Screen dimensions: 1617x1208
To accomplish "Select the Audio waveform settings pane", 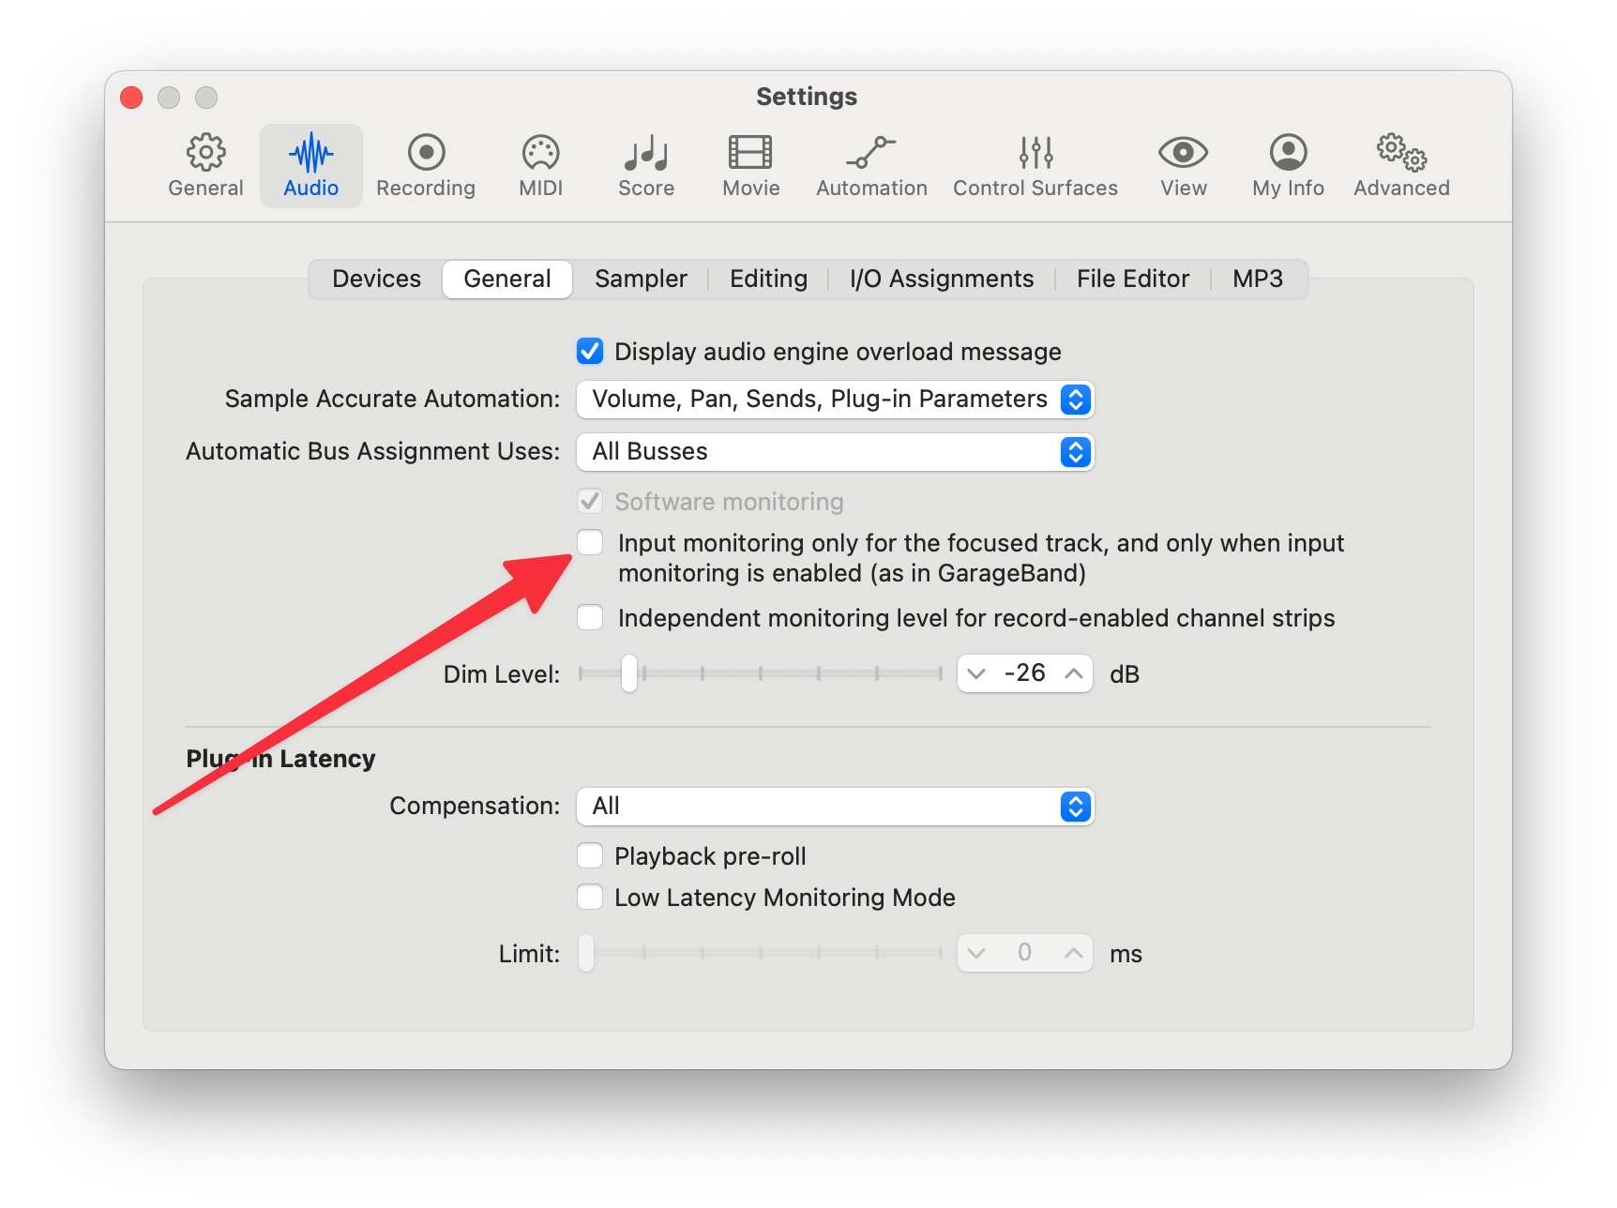I will coord(310,166).
